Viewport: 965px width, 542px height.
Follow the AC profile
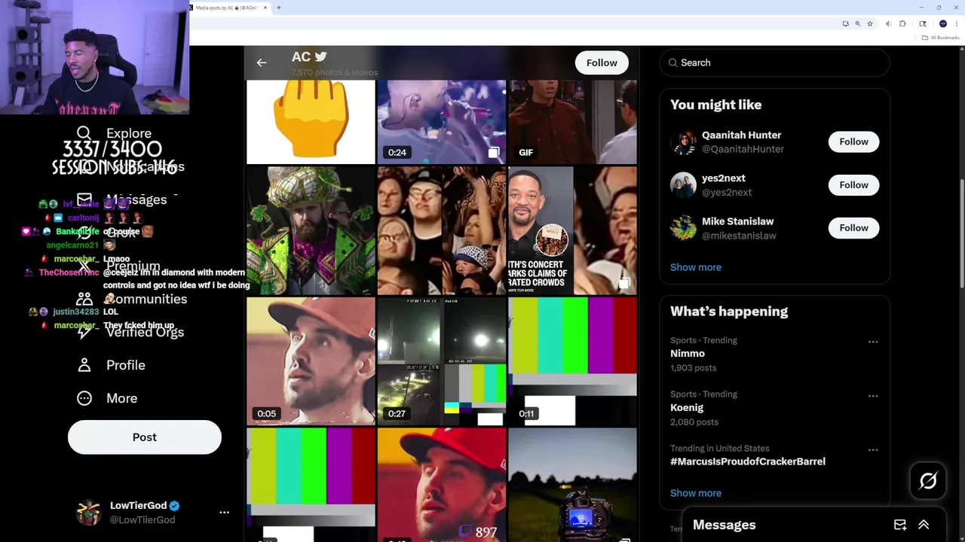602,62
